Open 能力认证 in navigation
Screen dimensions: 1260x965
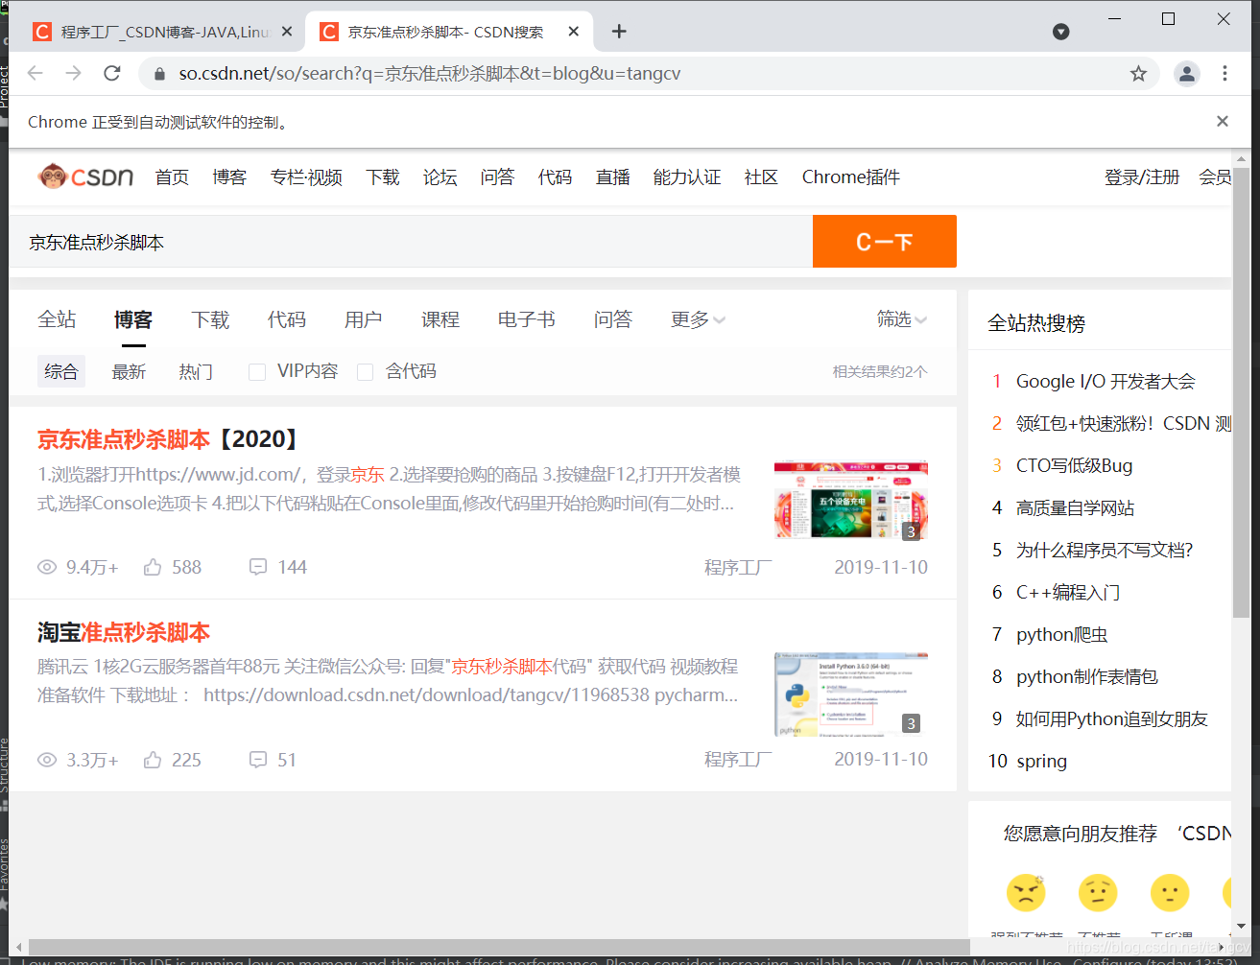(687, 177)
